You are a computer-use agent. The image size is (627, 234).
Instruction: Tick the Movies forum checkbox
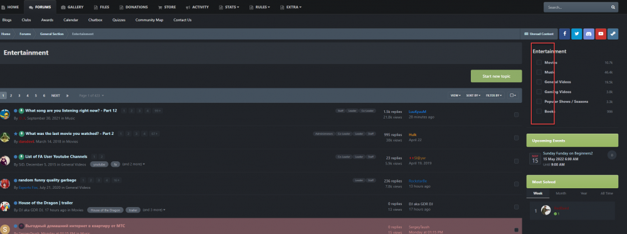pos(539,62)
